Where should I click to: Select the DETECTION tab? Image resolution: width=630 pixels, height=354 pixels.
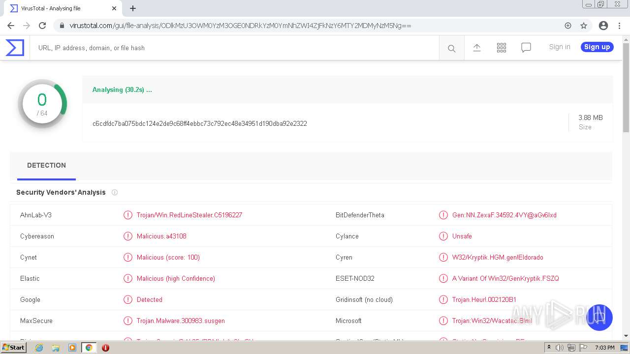pos(46,165)
